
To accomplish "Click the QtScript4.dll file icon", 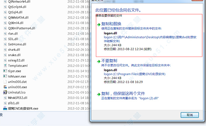I will tap(5, 7).
